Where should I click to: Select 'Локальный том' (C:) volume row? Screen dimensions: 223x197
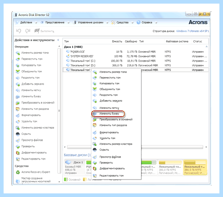136,61
